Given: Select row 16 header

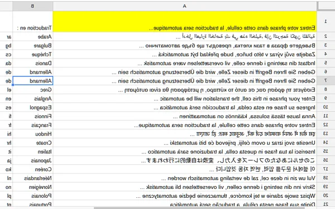Looking at the screenshot, I should click(326, 160).
